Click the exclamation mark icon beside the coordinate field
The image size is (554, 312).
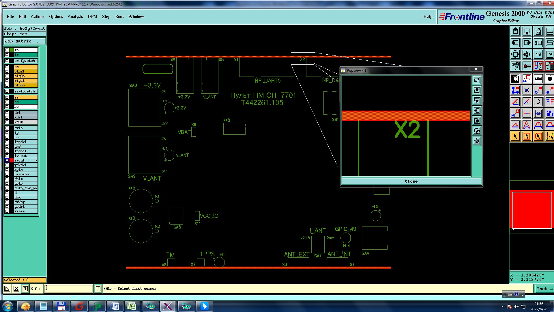98,289
